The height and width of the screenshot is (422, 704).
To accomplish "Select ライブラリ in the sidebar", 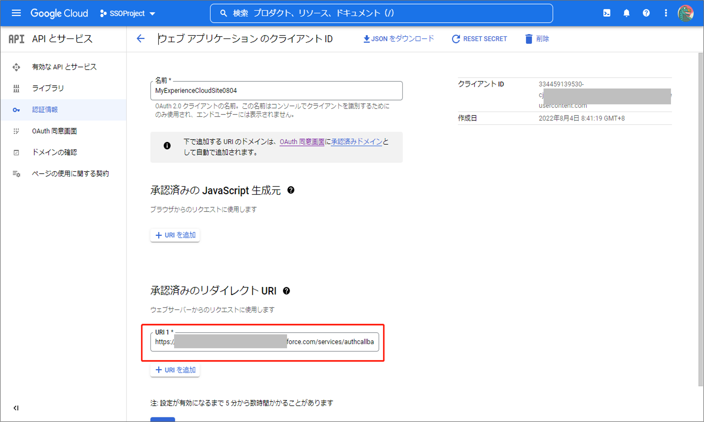I will click(x=48, y=88).
